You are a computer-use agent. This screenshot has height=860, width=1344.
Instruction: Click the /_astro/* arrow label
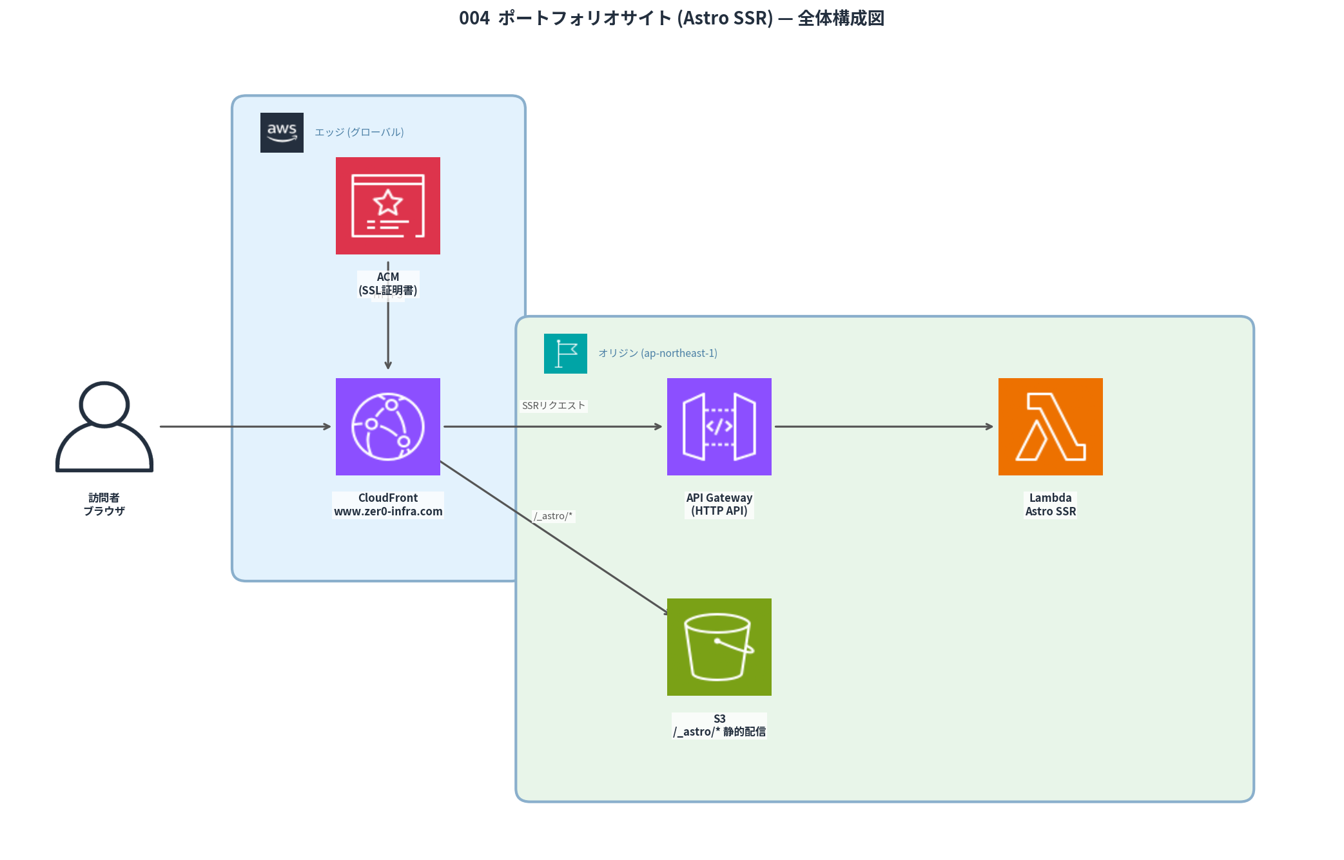click(553, 515)
